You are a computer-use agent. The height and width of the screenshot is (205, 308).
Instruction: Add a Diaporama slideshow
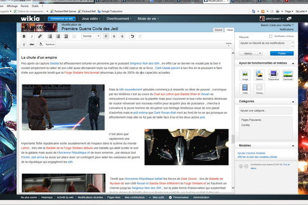click(274, 75)
